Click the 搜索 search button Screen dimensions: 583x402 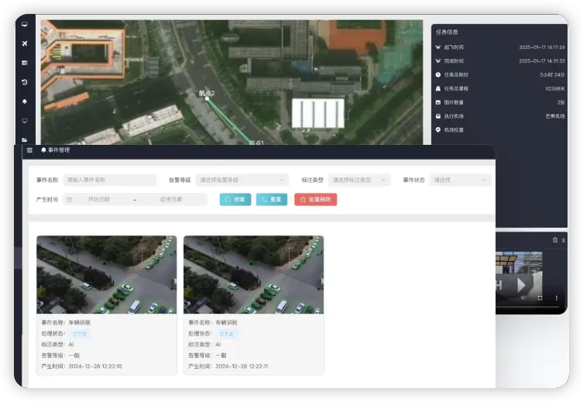pyautogui.click(x=235, y=199)
